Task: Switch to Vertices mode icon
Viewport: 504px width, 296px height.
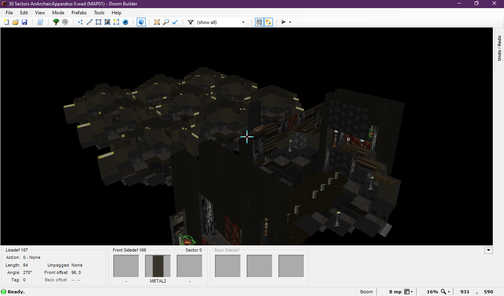Action: [80, 22]
